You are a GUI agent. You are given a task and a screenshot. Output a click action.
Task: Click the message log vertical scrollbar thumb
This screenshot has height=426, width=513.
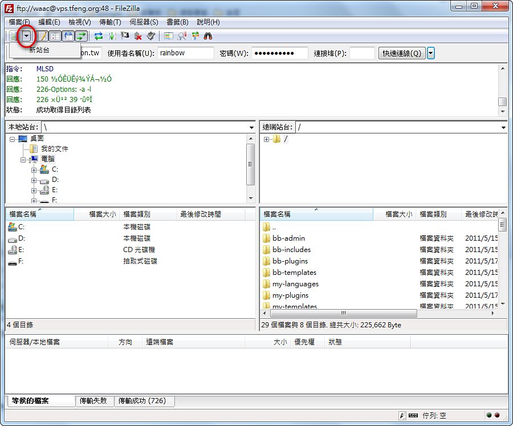502,102
